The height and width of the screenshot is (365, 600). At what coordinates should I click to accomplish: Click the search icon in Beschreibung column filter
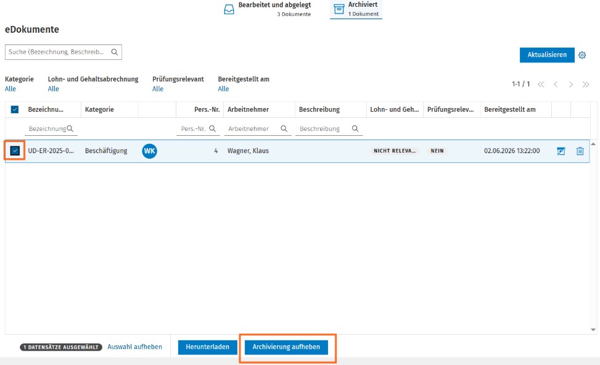355,129
